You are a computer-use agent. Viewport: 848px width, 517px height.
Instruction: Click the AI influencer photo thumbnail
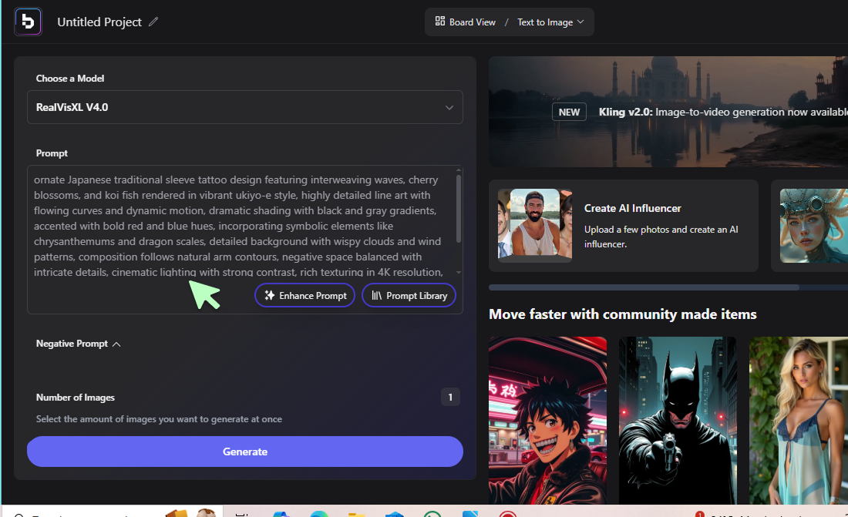pos(535,224)
